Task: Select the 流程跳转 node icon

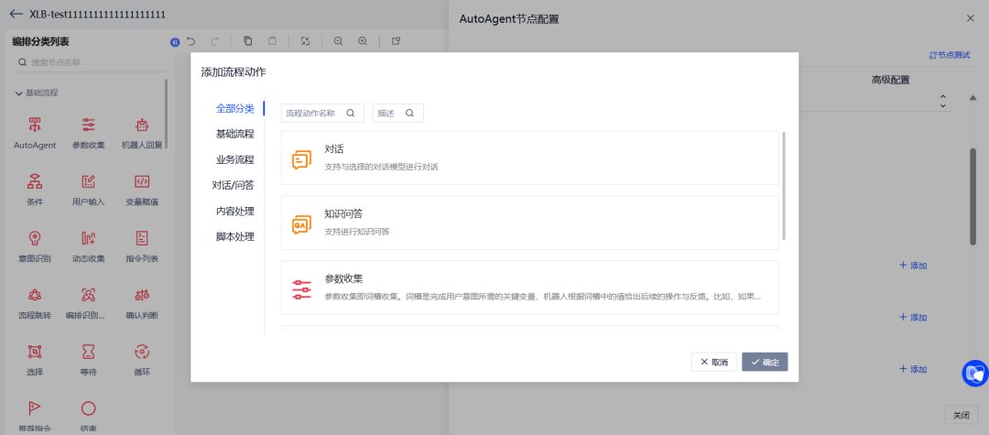Action: point(35,294)
